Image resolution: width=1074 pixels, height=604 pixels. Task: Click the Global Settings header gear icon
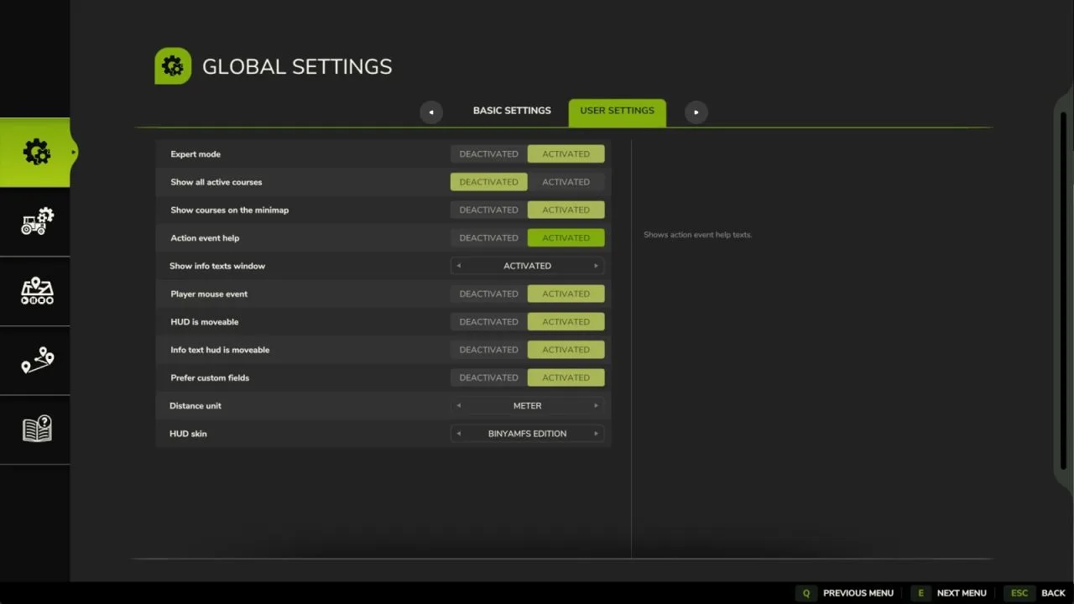tap(173, 66)
